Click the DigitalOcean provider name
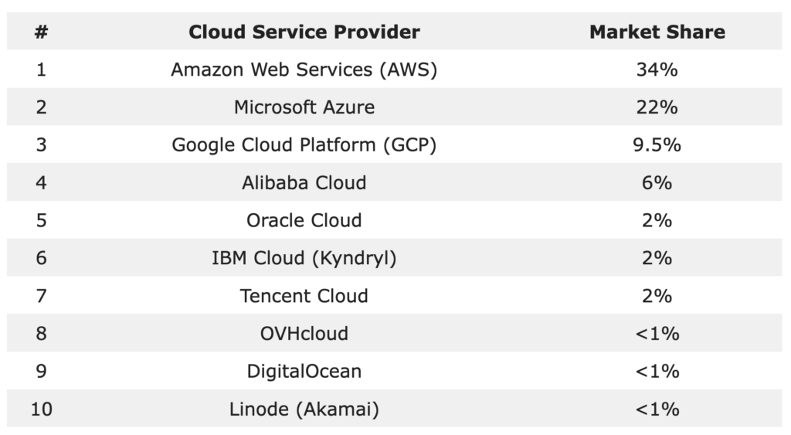791x435 pixels. [304, 371]
